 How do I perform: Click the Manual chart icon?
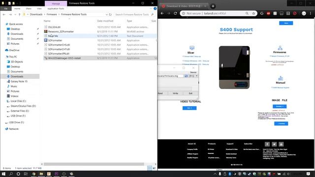click(281, 78)
